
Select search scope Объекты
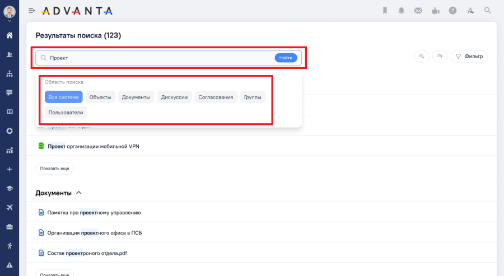click(x=100, y=97)
